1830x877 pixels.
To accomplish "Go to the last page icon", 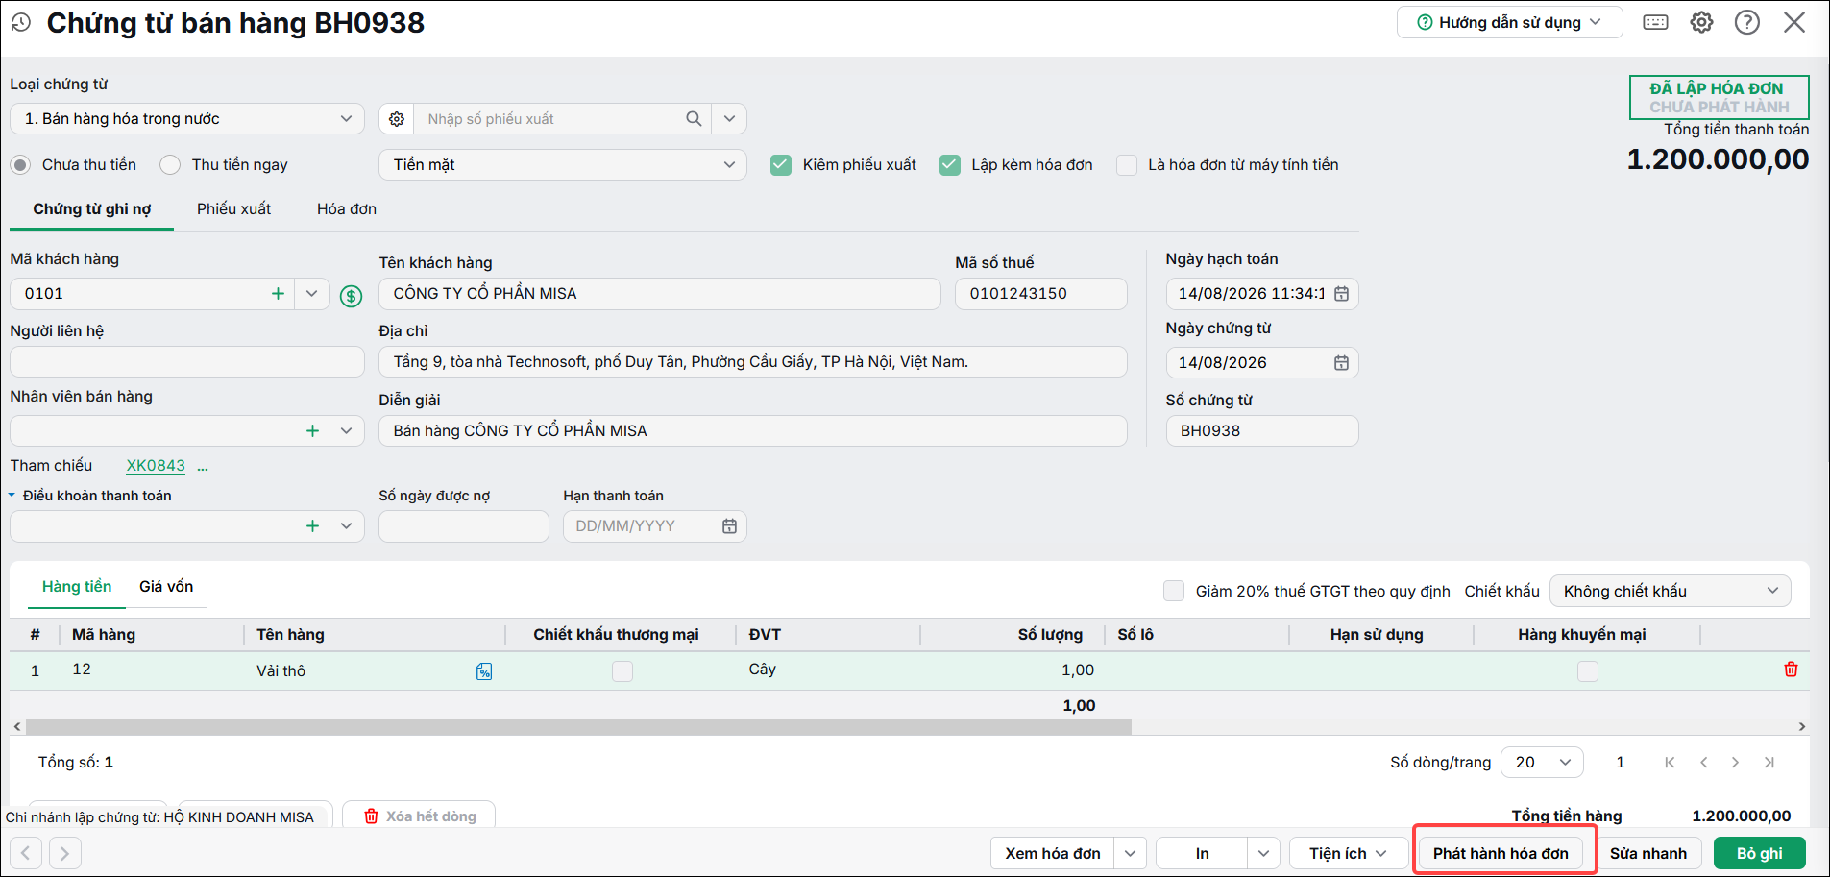I will point(1769,763).
